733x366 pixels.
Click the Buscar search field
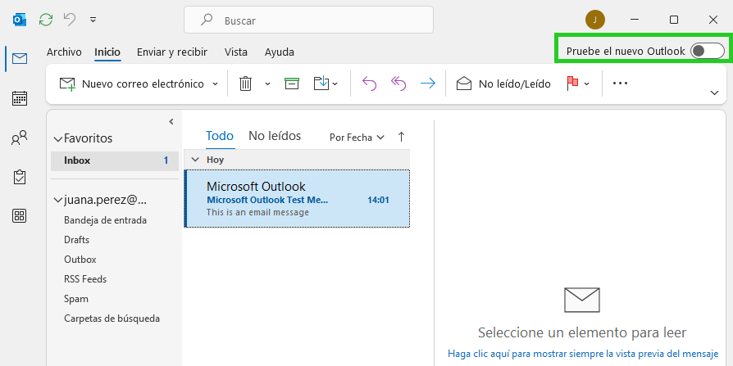click(x=308, y=20)
